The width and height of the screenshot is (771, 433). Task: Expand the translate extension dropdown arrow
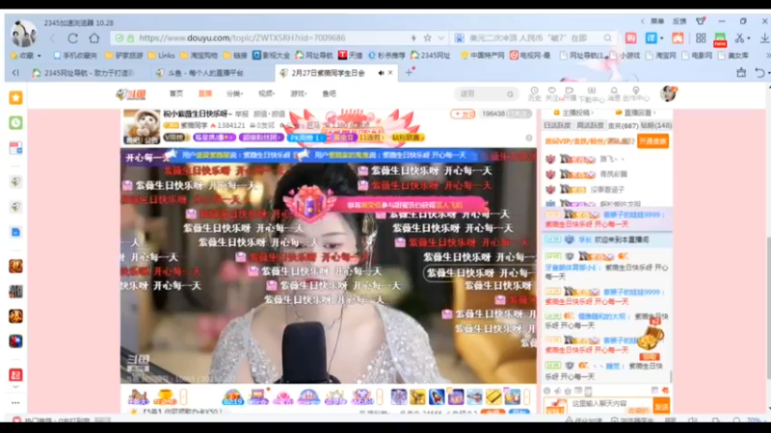[661, 38]
